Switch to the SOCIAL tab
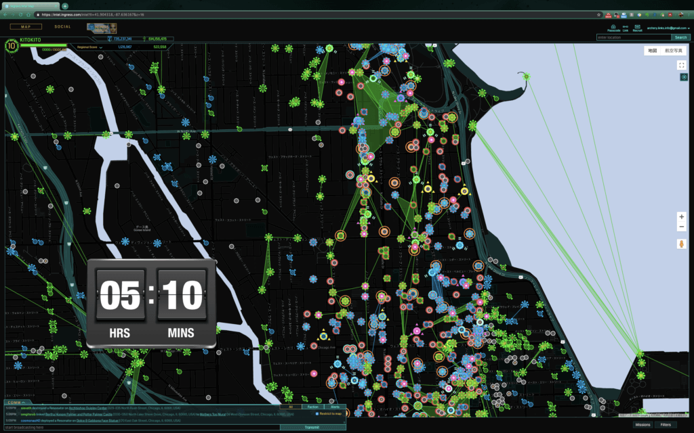 [62, 26]
